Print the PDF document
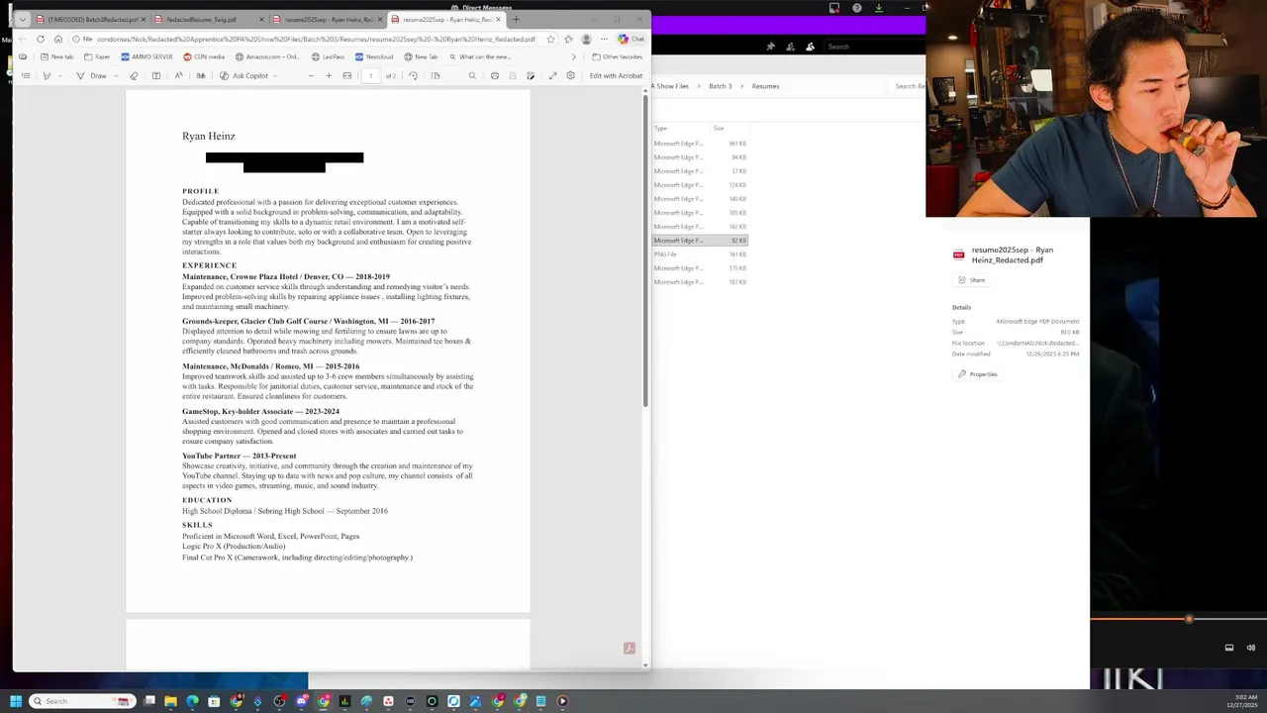1267x713 pixels. (494, 75)
